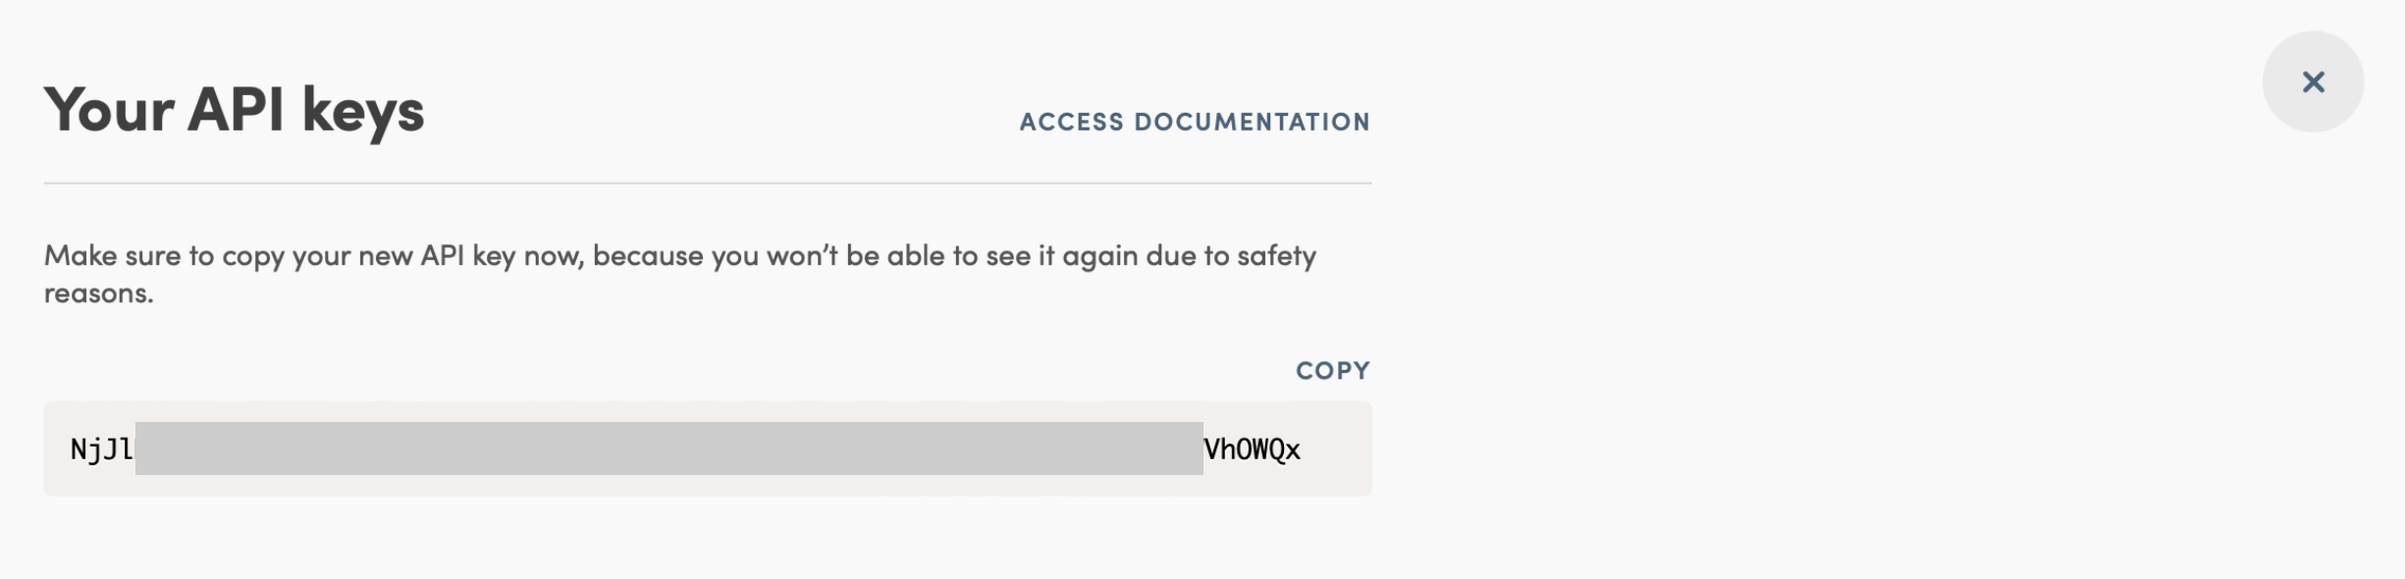Click the word "safety" in the warning
Image resolution: width=2405 pixels, height=579 pixels.
coord(1276,256)
